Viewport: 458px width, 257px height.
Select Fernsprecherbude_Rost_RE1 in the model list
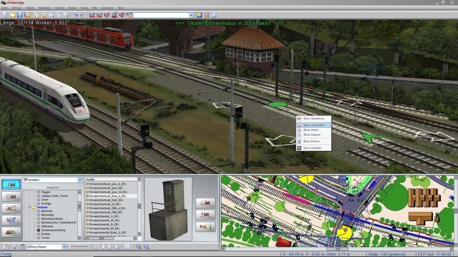[x=107, y=200]
